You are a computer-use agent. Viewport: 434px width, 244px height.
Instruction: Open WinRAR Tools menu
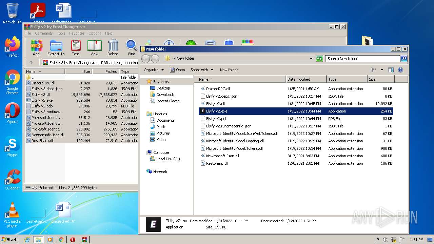point(61,33)
